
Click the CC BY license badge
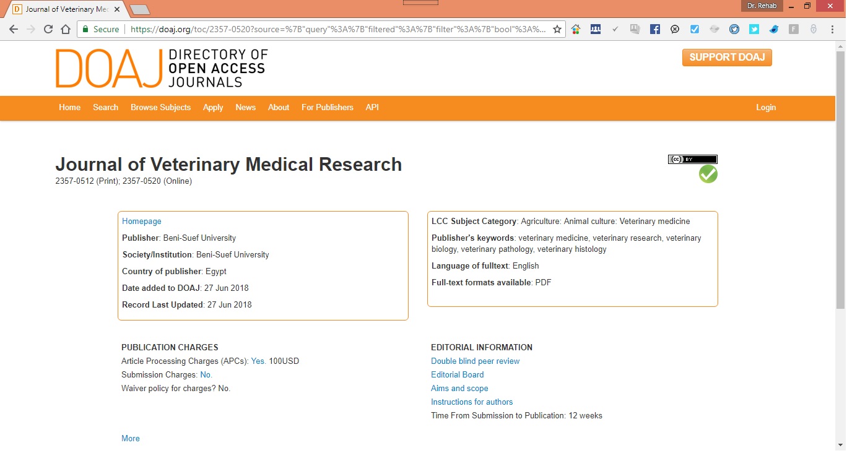692,159
